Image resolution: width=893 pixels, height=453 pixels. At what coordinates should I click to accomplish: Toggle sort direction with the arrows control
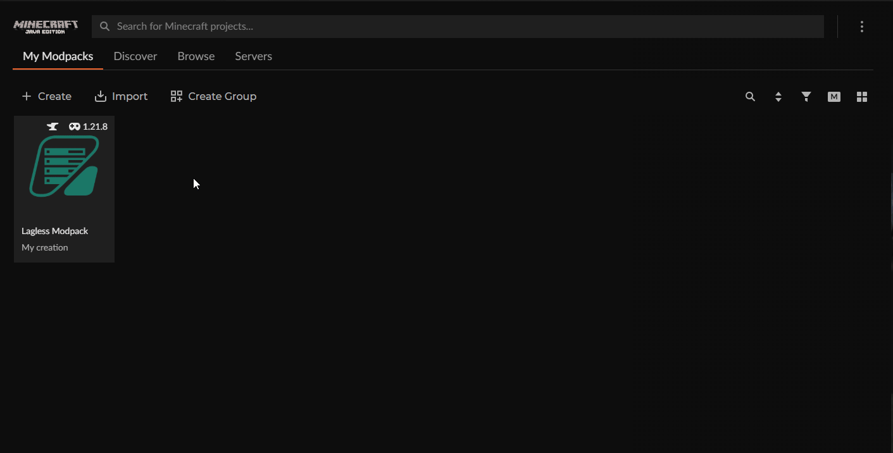point(778,96)
